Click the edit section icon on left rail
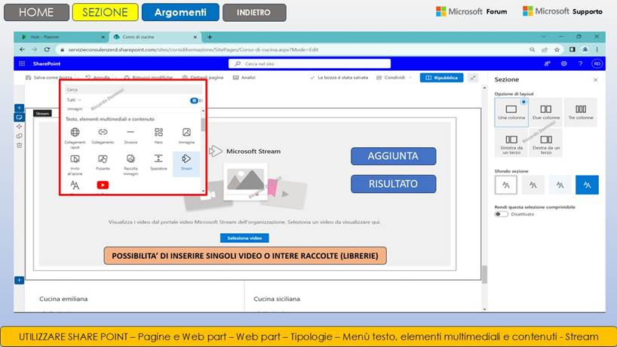This screenshot has height=347, width=617. pos(19,117)
